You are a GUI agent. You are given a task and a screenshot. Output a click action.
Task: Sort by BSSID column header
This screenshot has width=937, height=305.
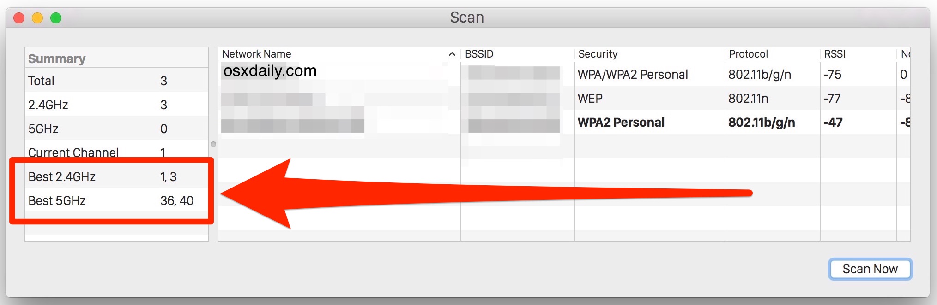[479, 54]
